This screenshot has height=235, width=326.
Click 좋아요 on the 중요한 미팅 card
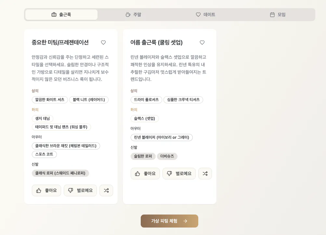[x=46, y=190]
